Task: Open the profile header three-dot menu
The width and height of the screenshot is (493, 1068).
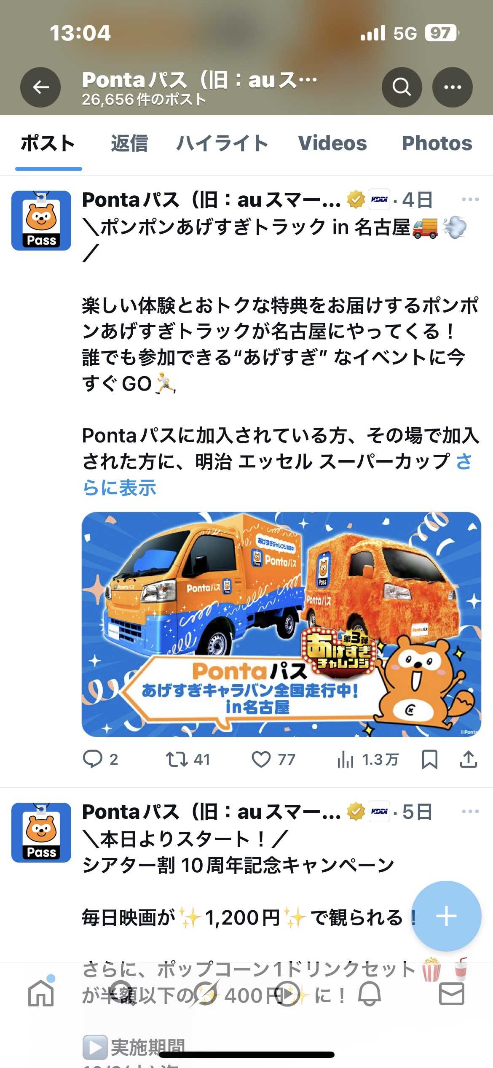Action: (x=453, y=87)
